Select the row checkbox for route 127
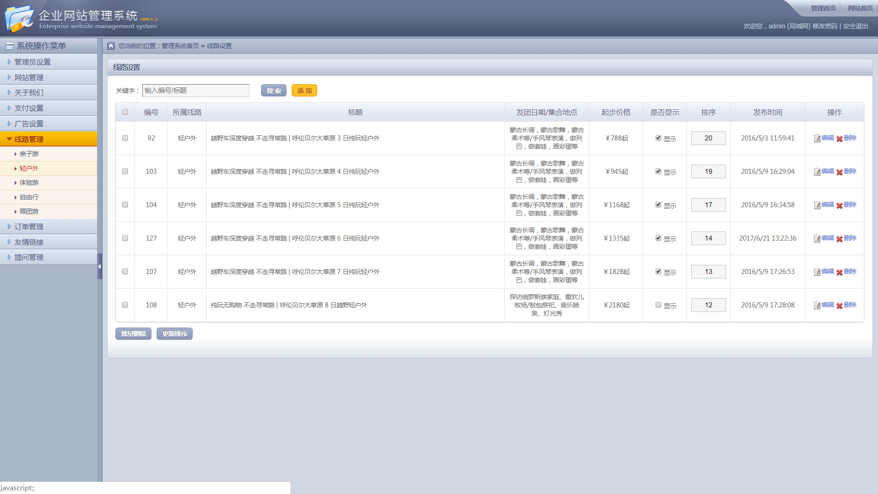The width and height of the screenshot is (878, 494). (x=125, y=238)
